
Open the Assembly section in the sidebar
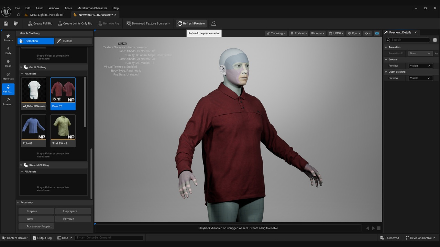(x=8, y=102)
